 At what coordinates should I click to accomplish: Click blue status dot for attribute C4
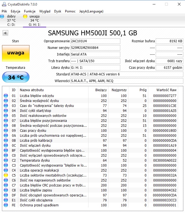6,170
